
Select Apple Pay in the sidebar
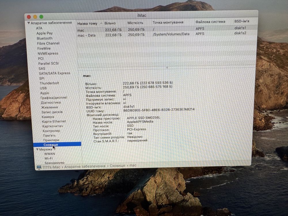(44, 33)
